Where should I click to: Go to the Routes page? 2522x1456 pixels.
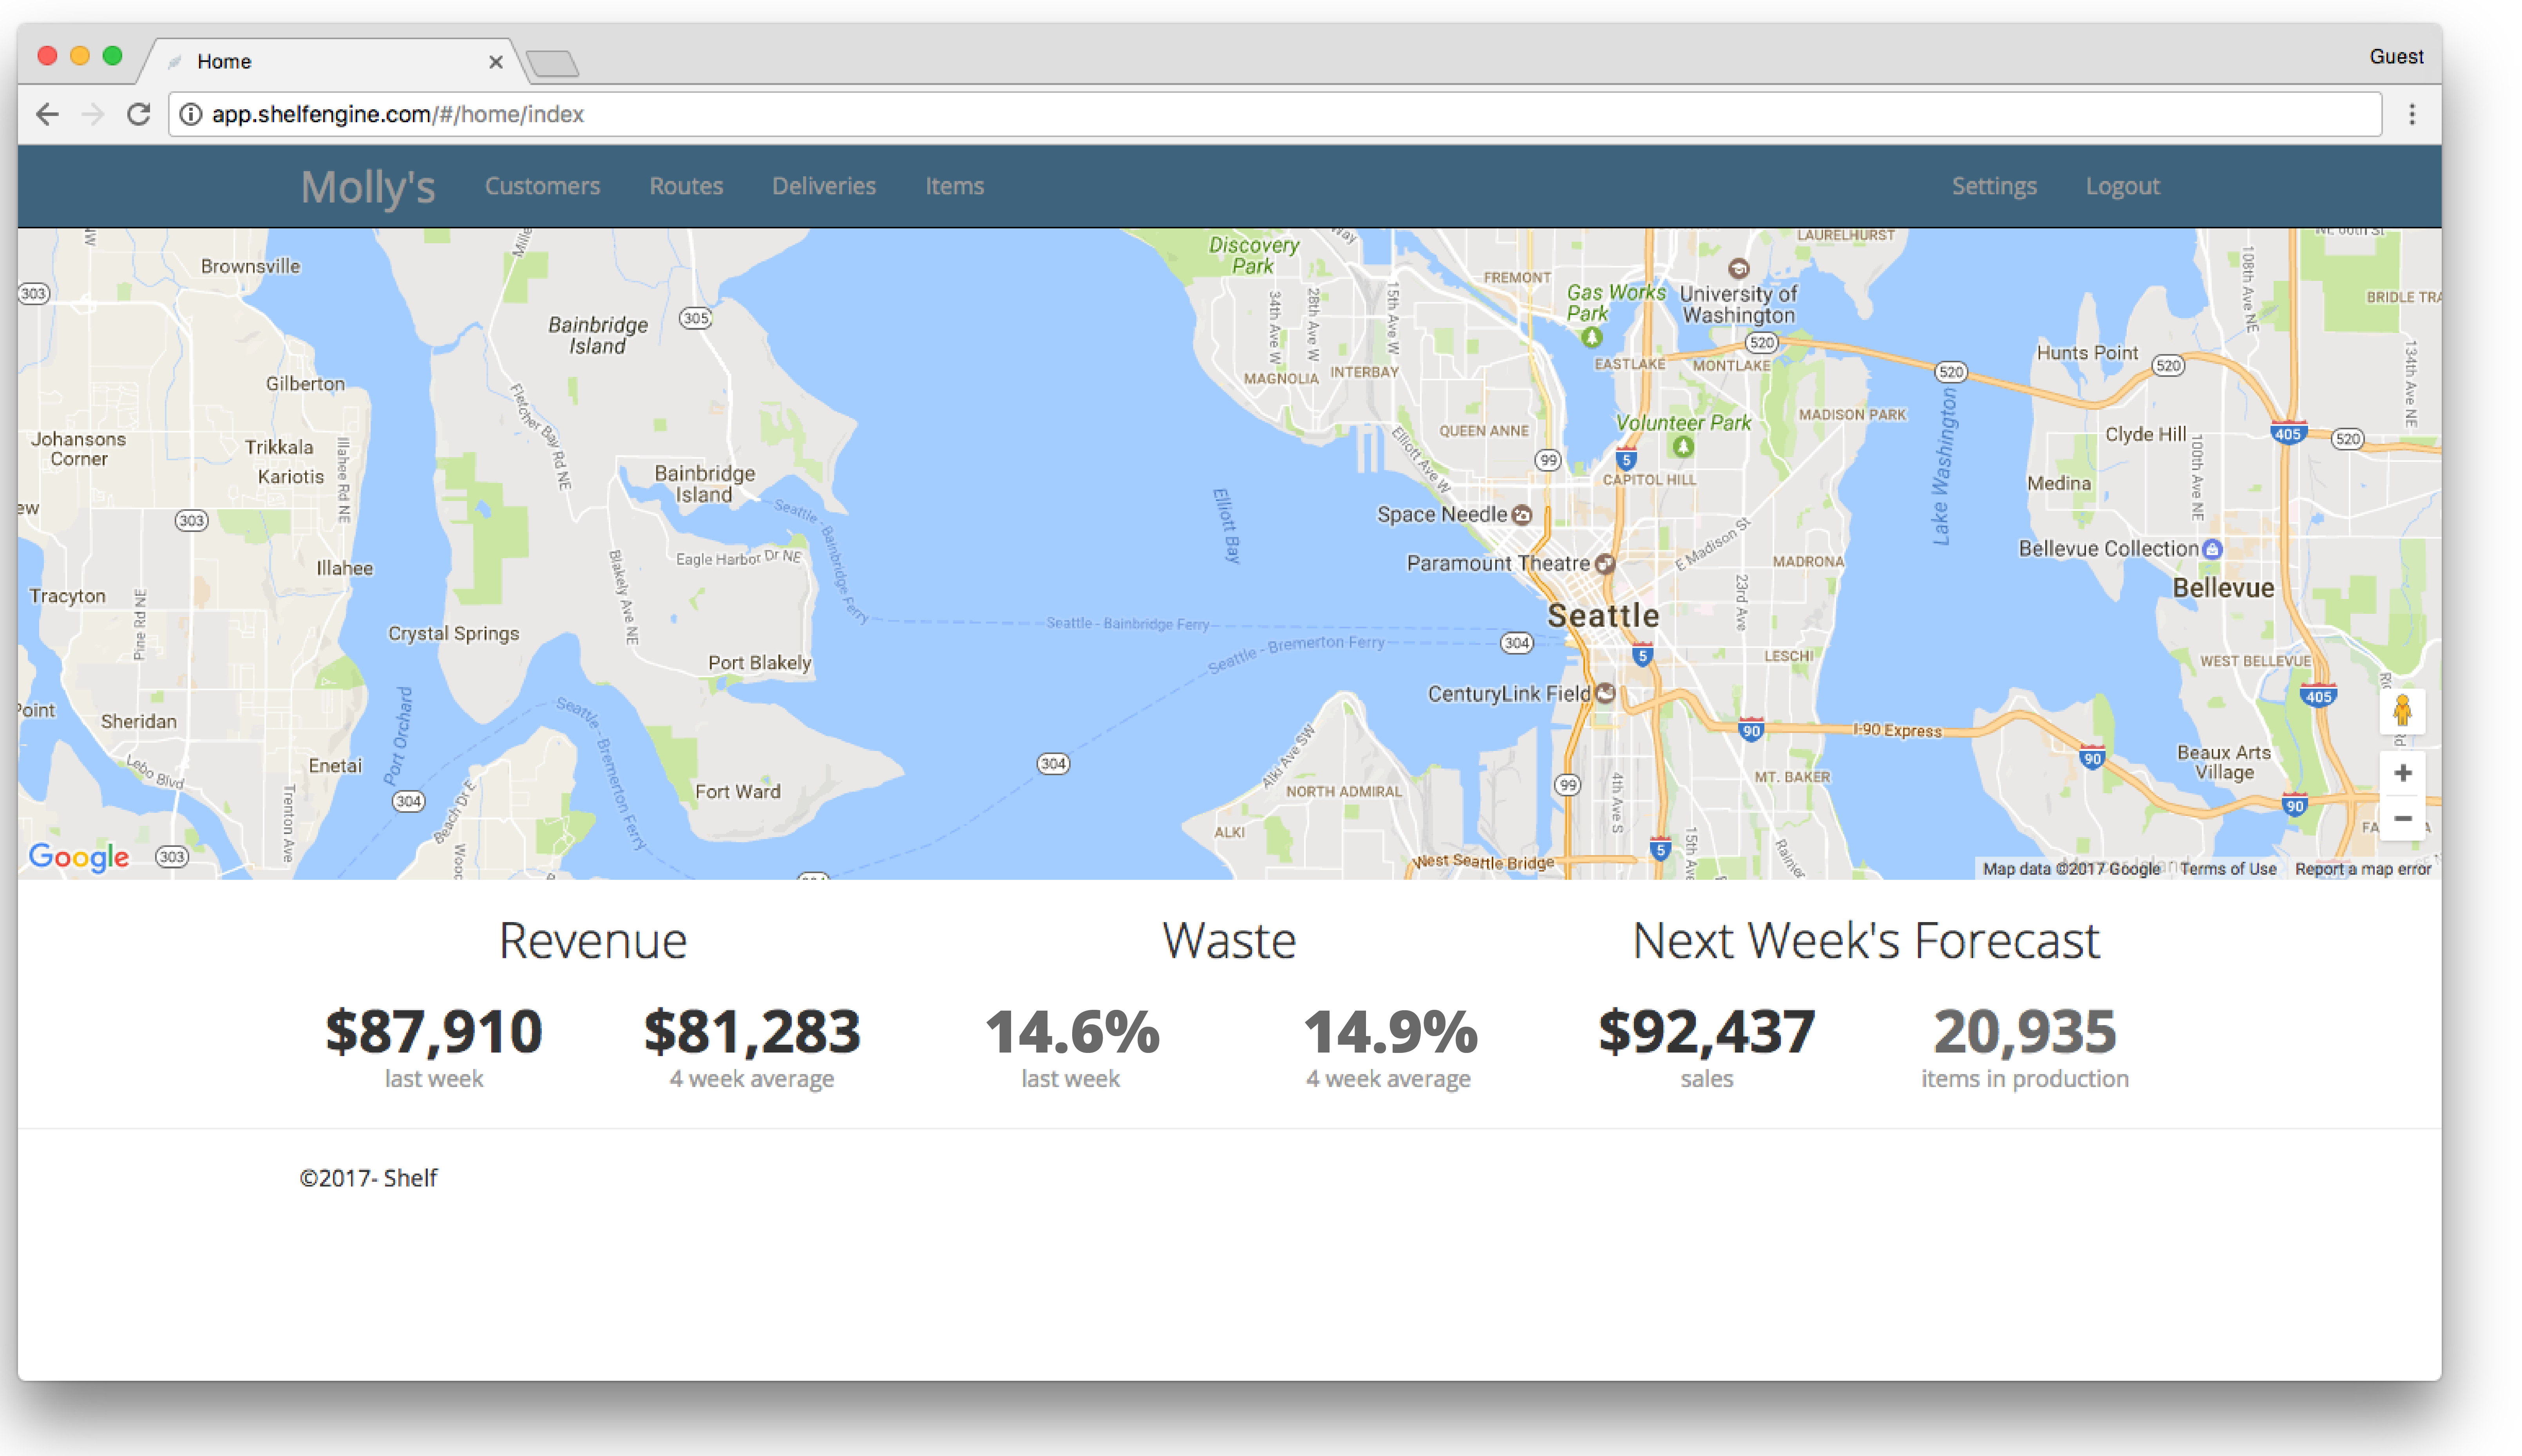click(x=685, y=186)
